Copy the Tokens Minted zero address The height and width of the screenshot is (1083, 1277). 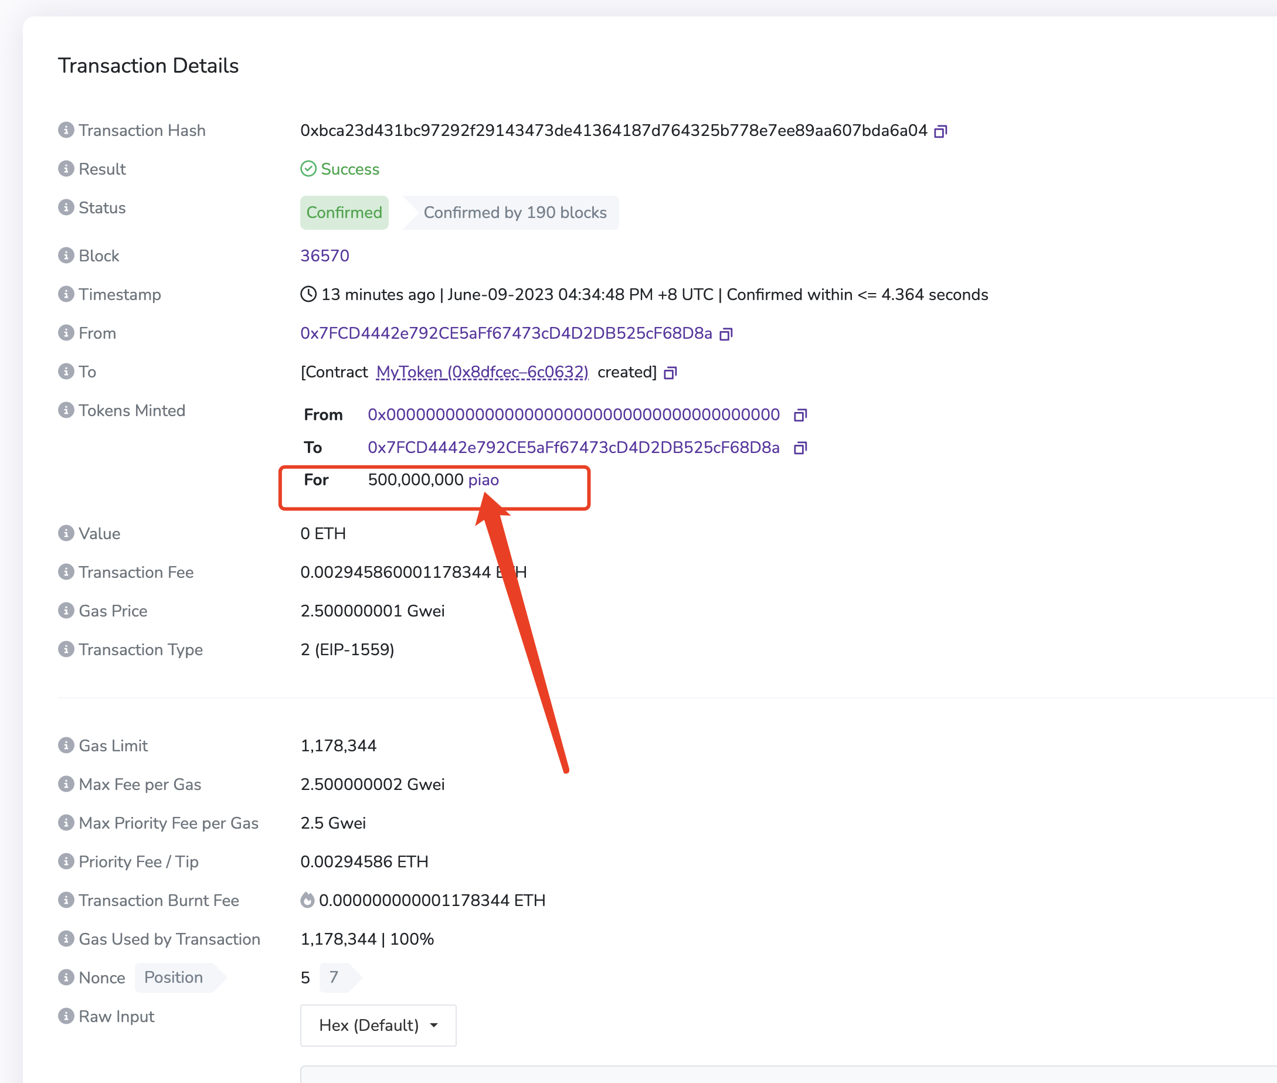(799, 416)
